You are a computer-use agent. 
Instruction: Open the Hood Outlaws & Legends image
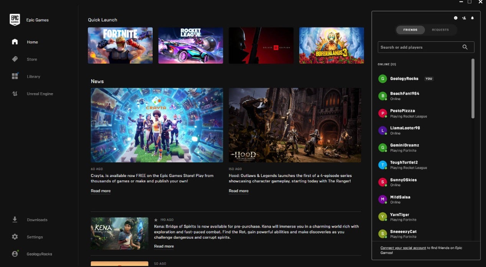(295, 125)
